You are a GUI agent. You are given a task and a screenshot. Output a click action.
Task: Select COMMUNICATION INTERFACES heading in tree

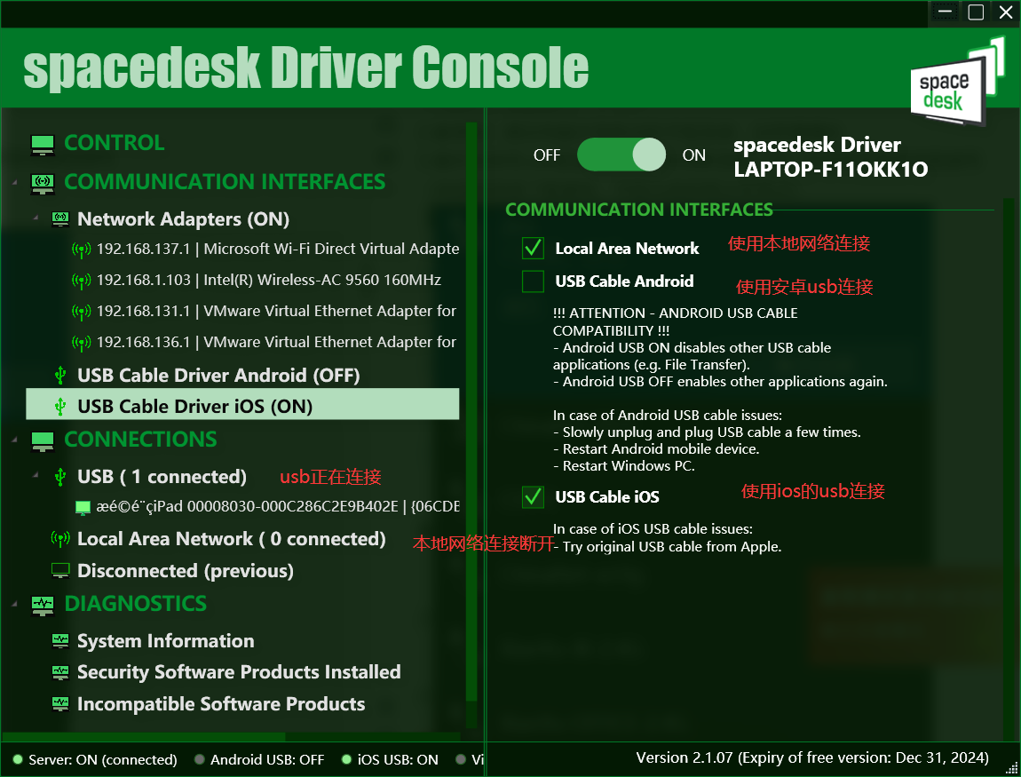225,182
